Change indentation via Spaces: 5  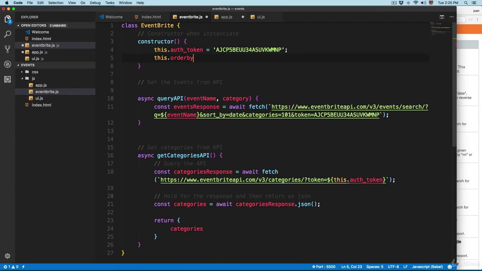(x=375, y=267)
